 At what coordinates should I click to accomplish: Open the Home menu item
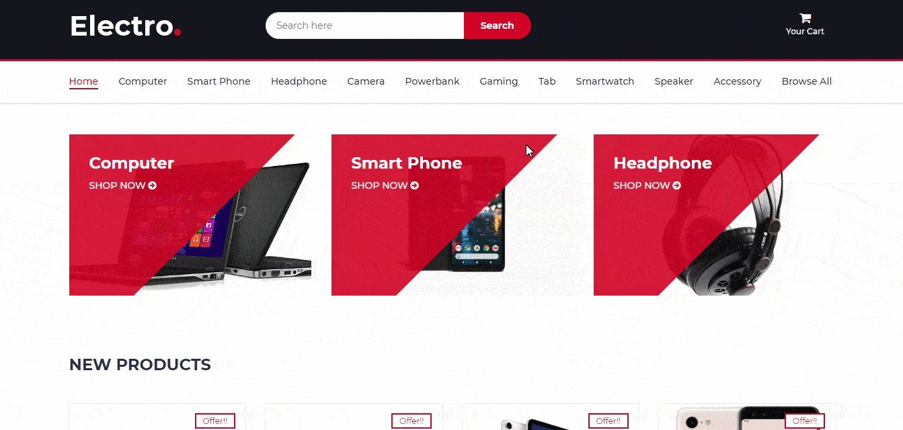coord(83,81)
